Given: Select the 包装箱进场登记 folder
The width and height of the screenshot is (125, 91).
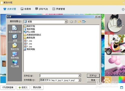Looking at the screenshot, I should [32, 35].
